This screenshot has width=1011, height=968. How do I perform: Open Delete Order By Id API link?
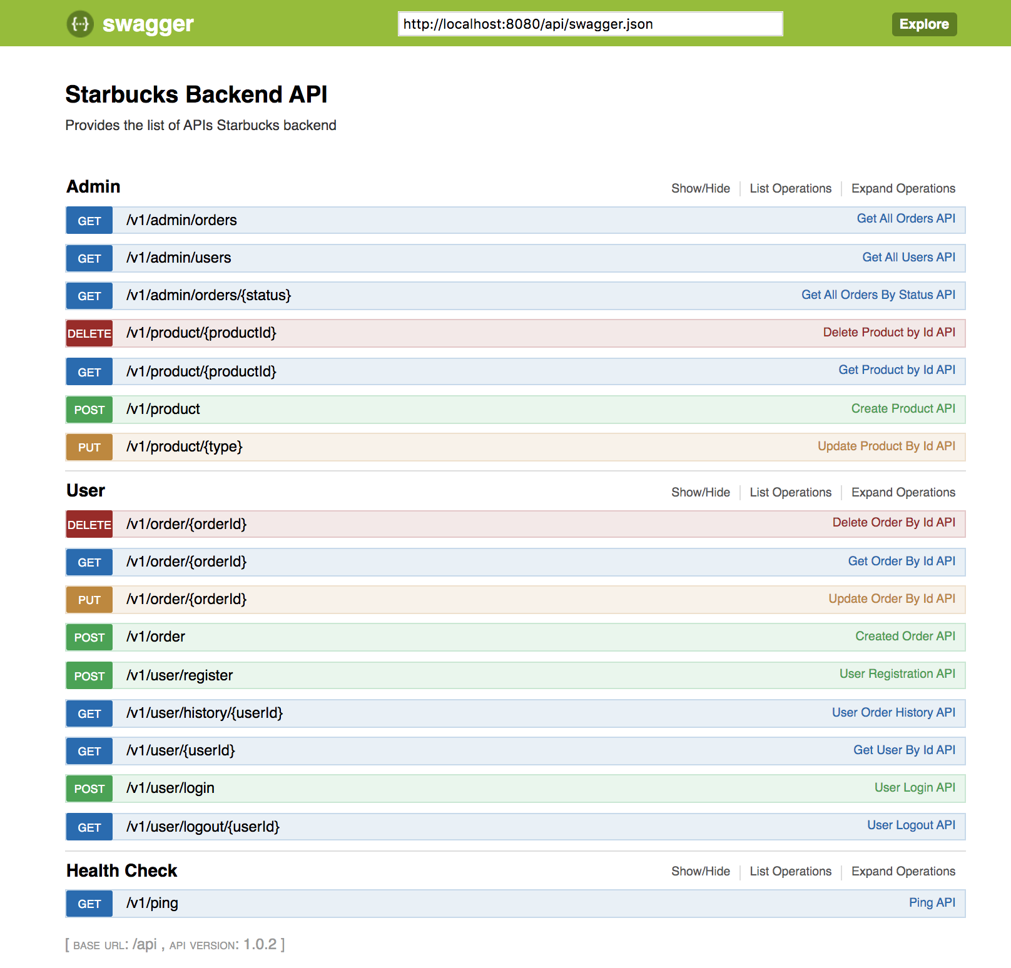click(893, 522)
